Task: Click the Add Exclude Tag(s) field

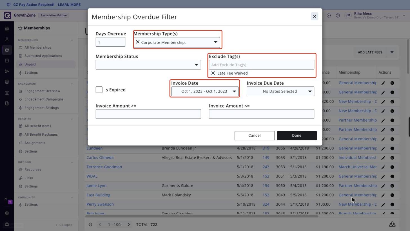Action: coord(262,65)
